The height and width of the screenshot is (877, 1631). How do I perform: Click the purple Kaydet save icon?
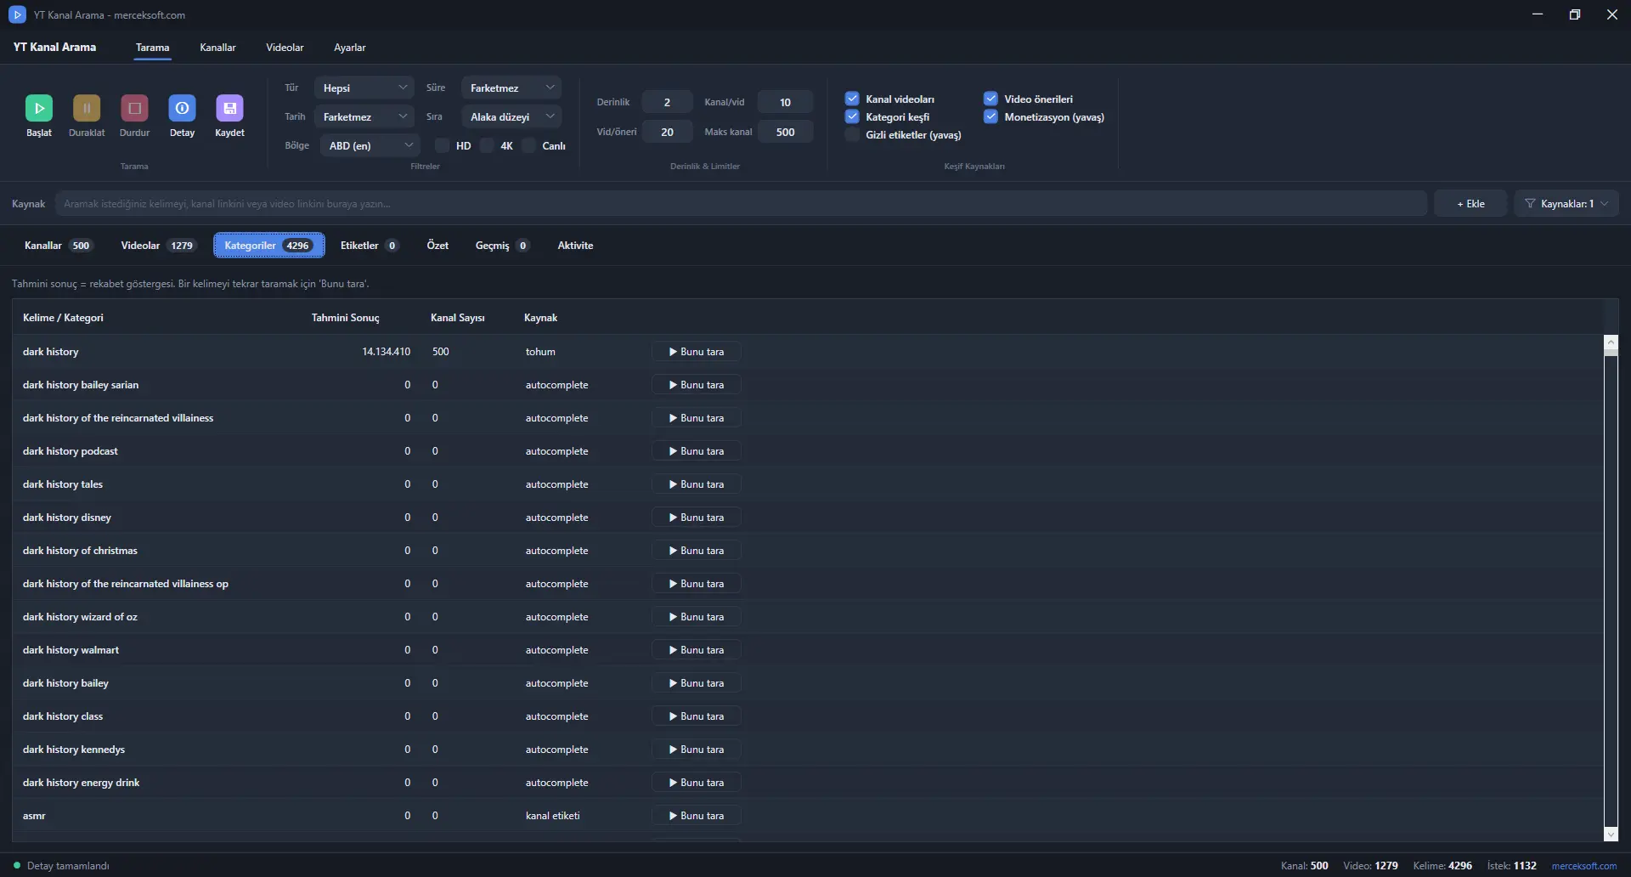229,108
